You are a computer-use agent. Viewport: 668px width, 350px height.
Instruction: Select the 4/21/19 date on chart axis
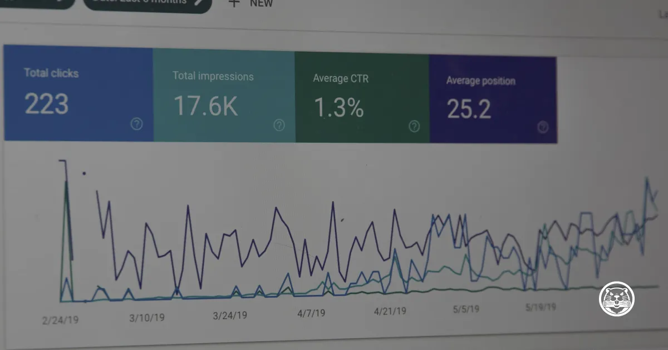(x=390, y=311)
